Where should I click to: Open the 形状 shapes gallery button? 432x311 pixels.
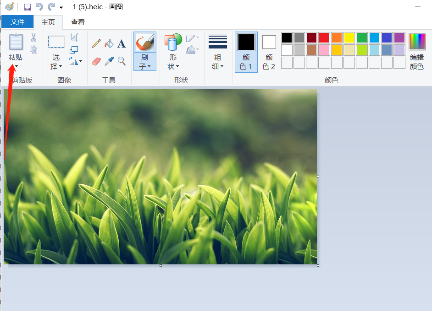pyautogui.click(x=173, y=52)
